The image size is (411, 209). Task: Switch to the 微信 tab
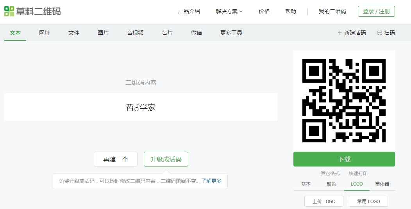[x=197, y=33]
